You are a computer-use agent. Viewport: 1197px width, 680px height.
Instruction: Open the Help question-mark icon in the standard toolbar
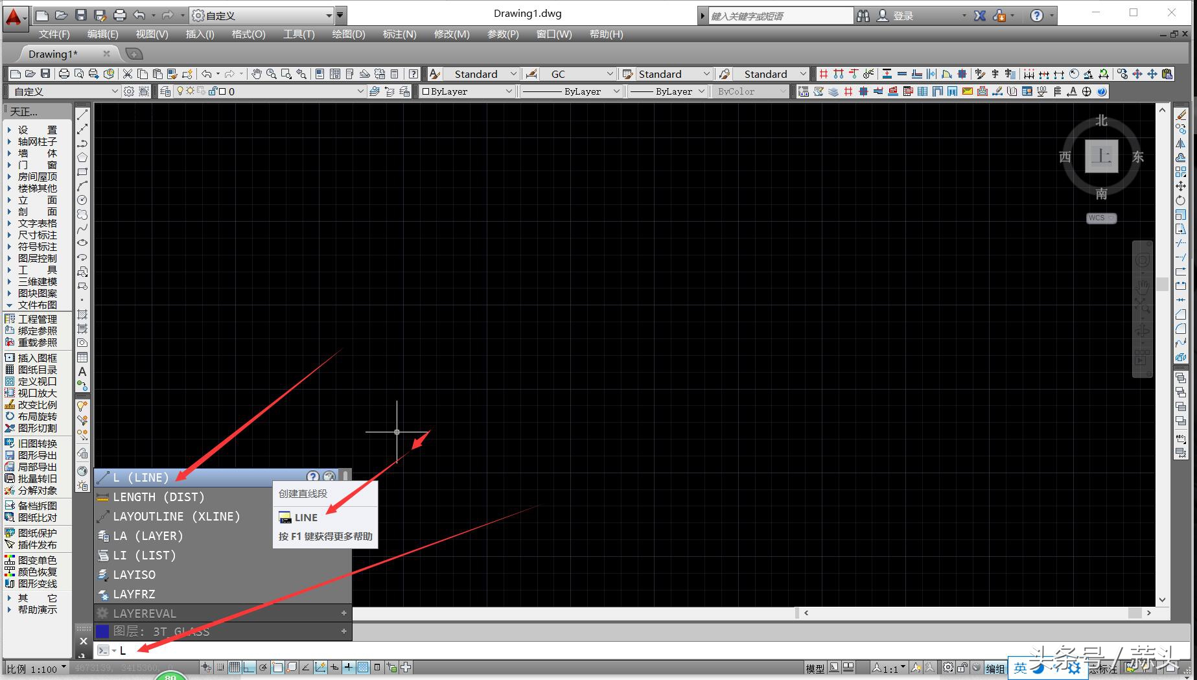[x=413, y=74]
